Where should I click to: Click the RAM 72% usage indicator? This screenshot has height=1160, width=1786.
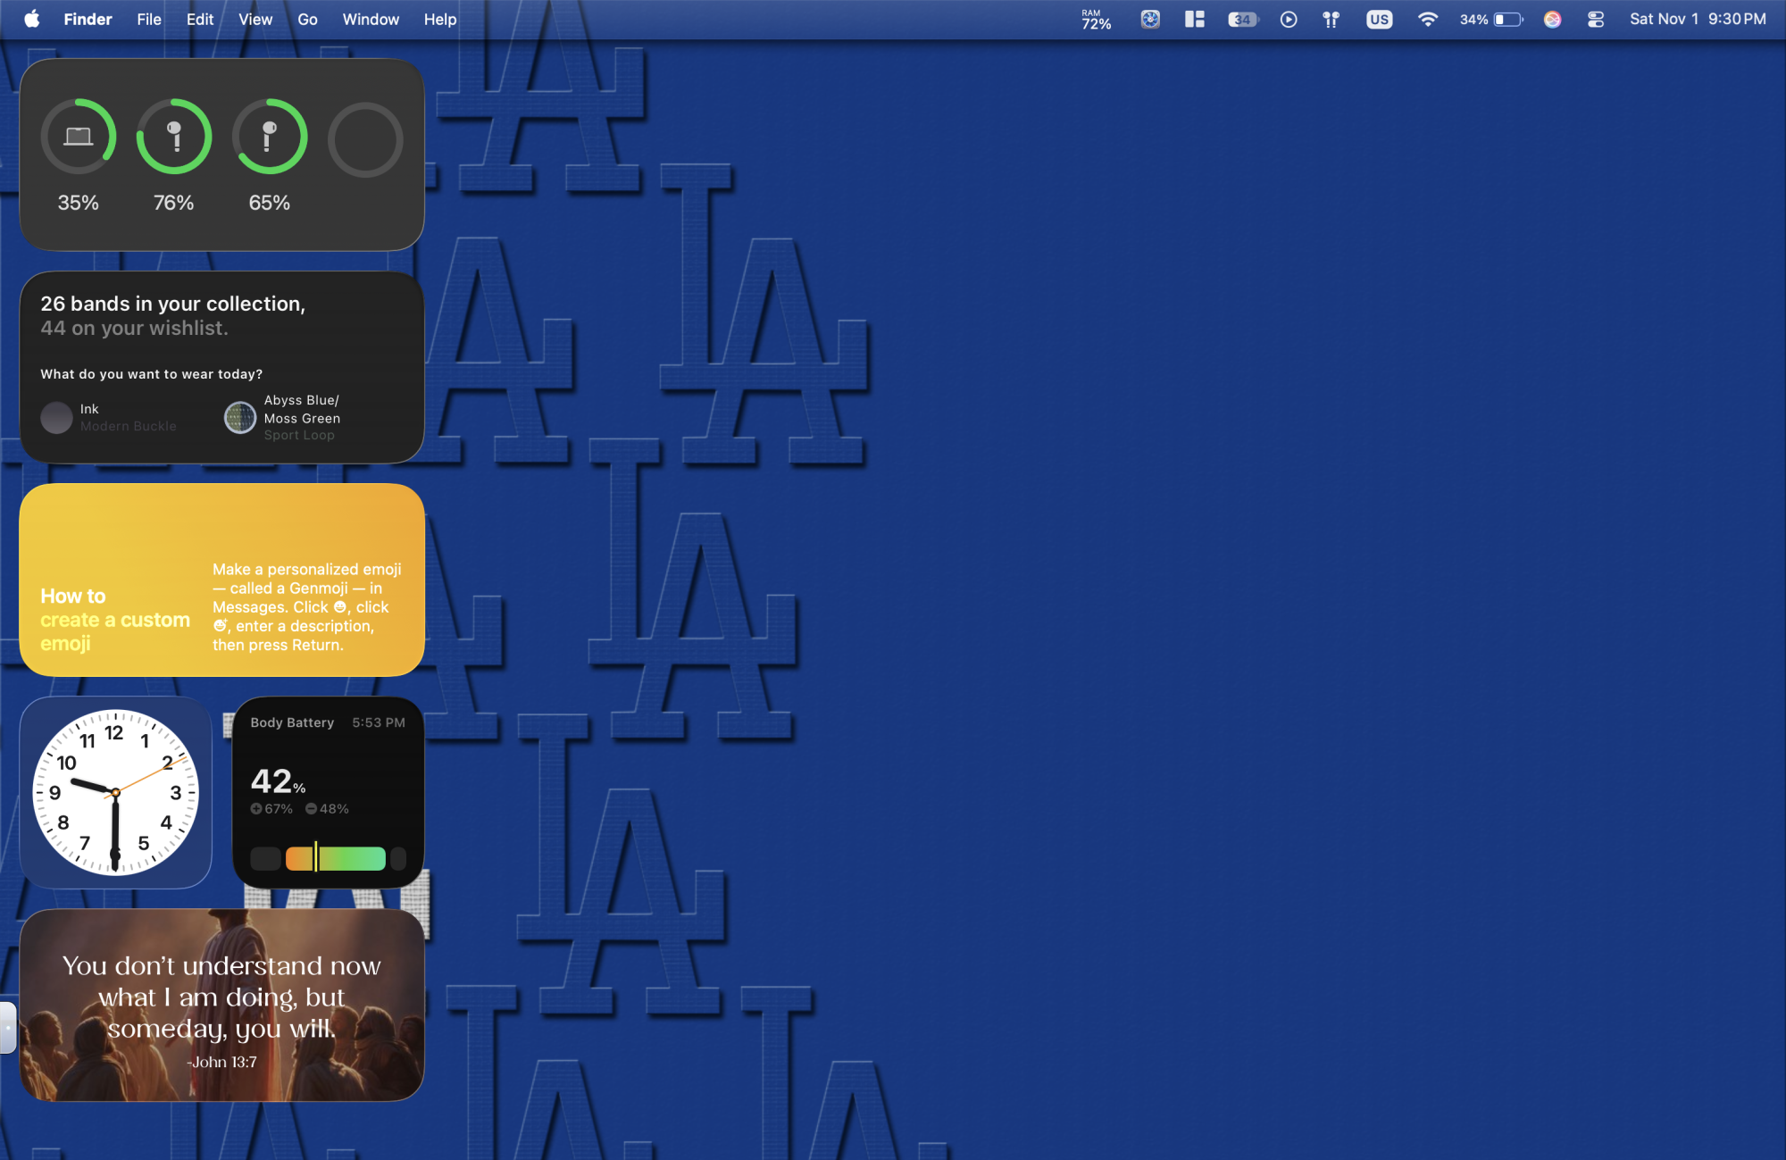pos(1095,19)
